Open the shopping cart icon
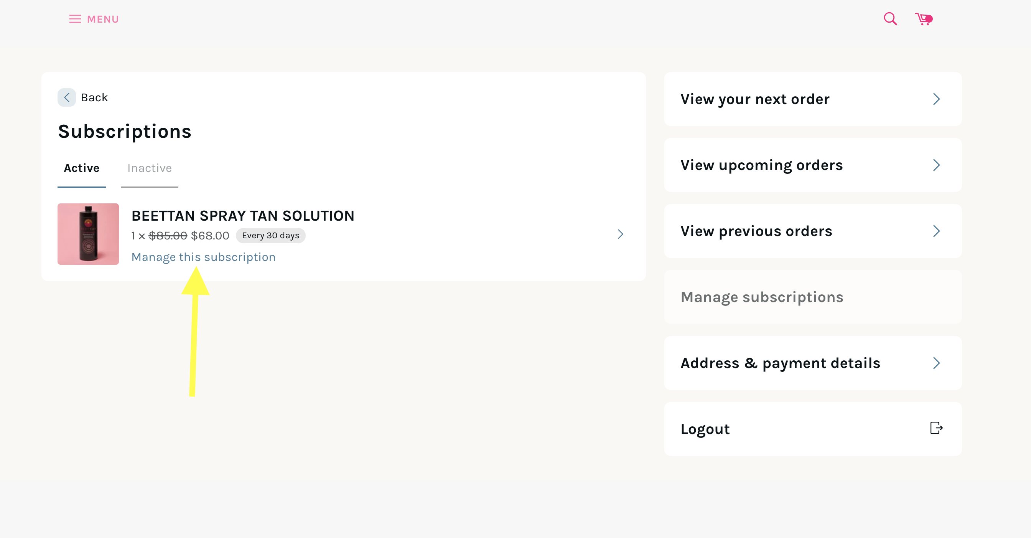Screen dimensions: 1031x538 pyautogui.click(x=923, y=19)
